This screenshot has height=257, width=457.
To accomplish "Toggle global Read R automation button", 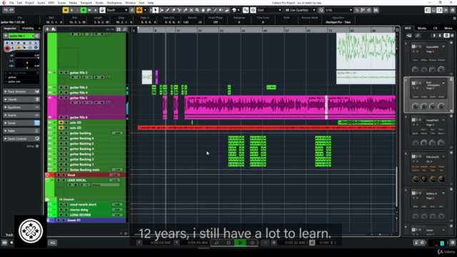I will point(84,10).
